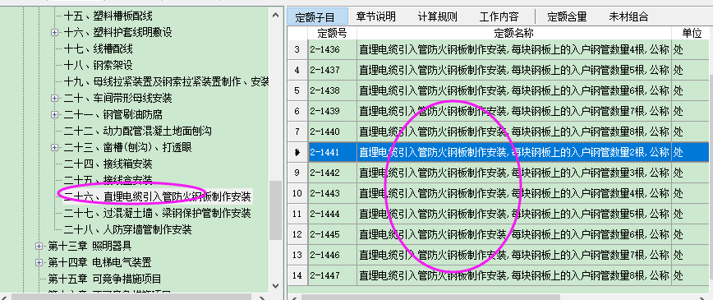Select quota row 2-1444
This screenshot has width=713, height=300.
tap(499, 214)
